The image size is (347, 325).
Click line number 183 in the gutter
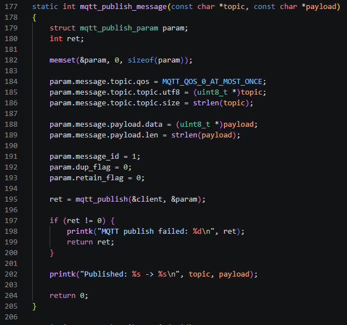click(11, 71)
